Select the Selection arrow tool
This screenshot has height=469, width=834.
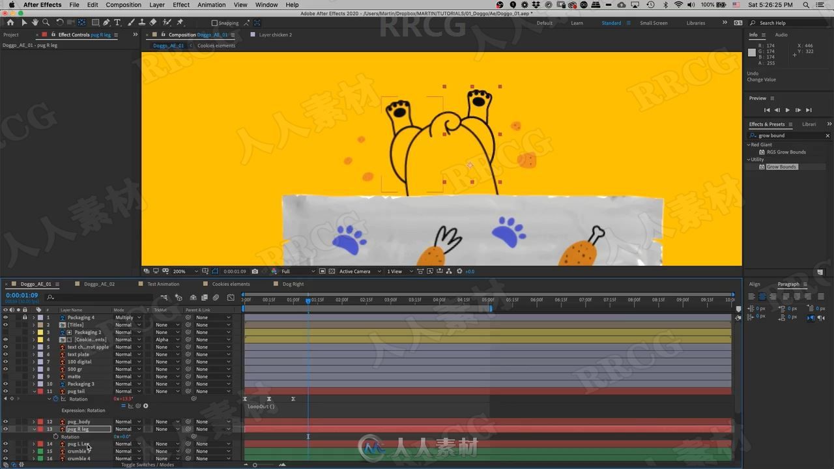(x=24, y=22)
